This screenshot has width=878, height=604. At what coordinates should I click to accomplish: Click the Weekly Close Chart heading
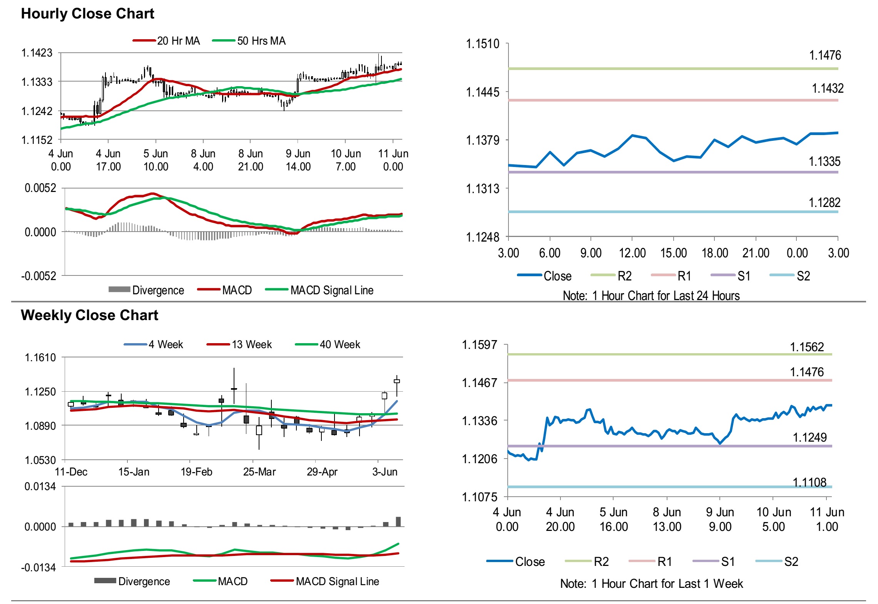pyautogui.click(x=89, y=315)
